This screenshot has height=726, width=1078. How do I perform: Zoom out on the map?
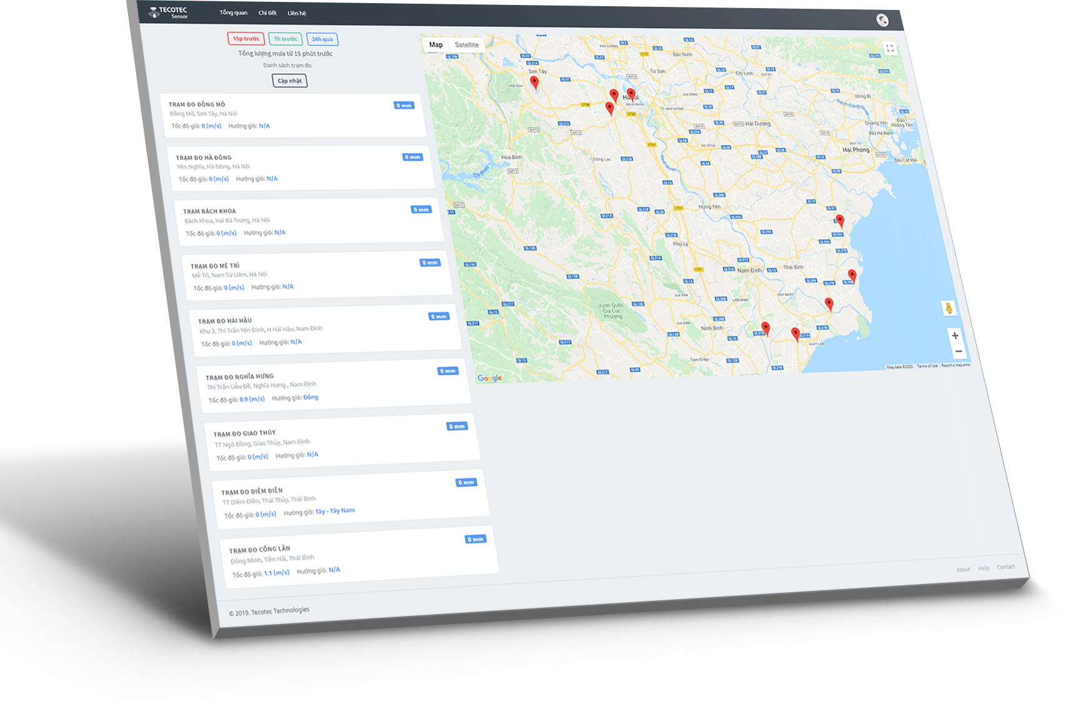pyautogui.click(x=957, y=351)
